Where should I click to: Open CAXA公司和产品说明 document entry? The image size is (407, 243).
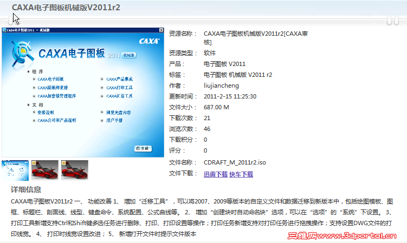click(x=56, y=120)
